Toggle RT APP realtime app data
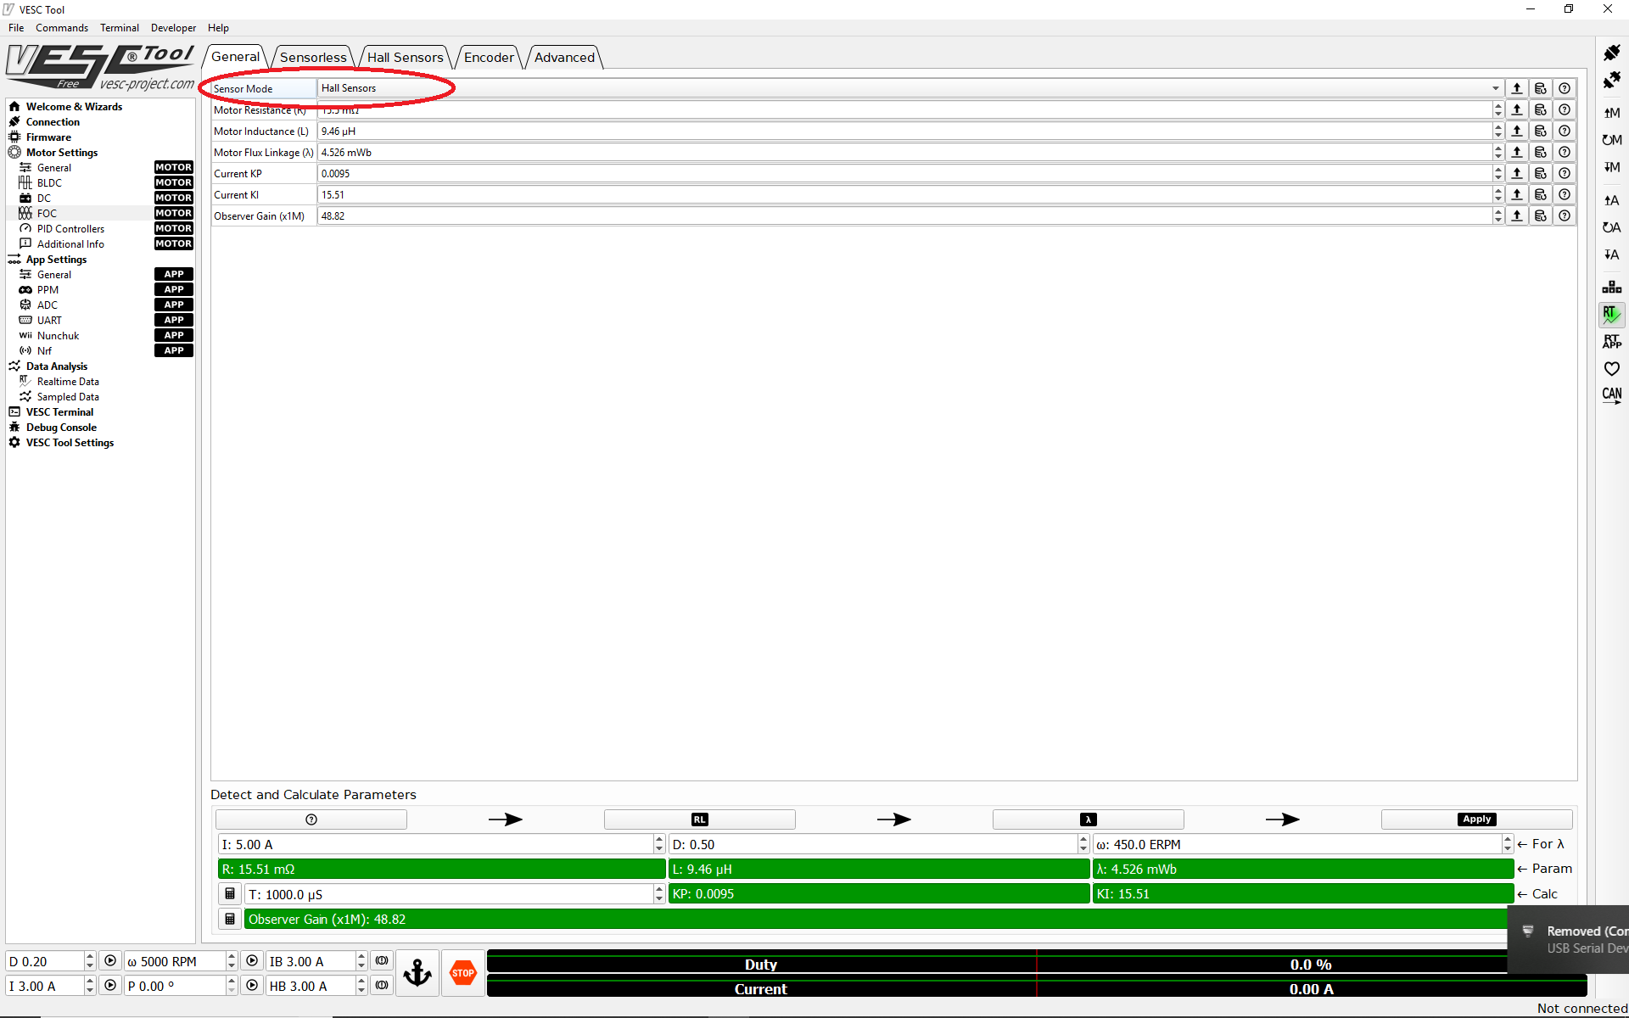 pos(1611,342)
